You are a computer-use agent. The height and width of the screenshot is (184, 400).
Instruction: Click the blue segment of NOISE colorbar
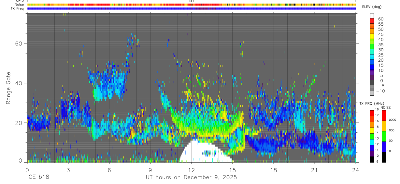point(384,147)
